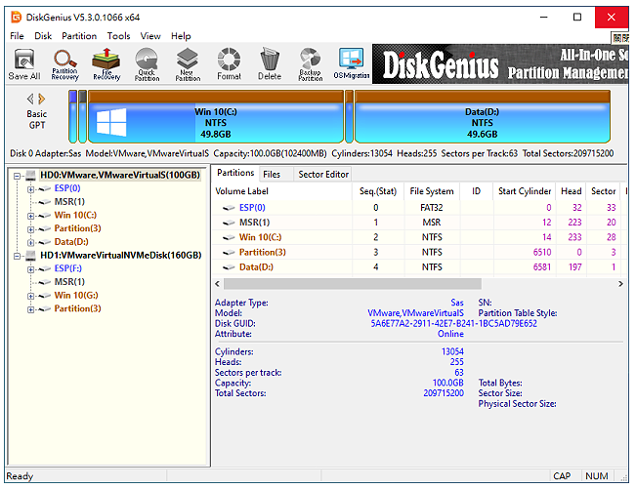Click the horizontal scrollbar right arrow
This screenshot has width=636, height=489.
620,284
